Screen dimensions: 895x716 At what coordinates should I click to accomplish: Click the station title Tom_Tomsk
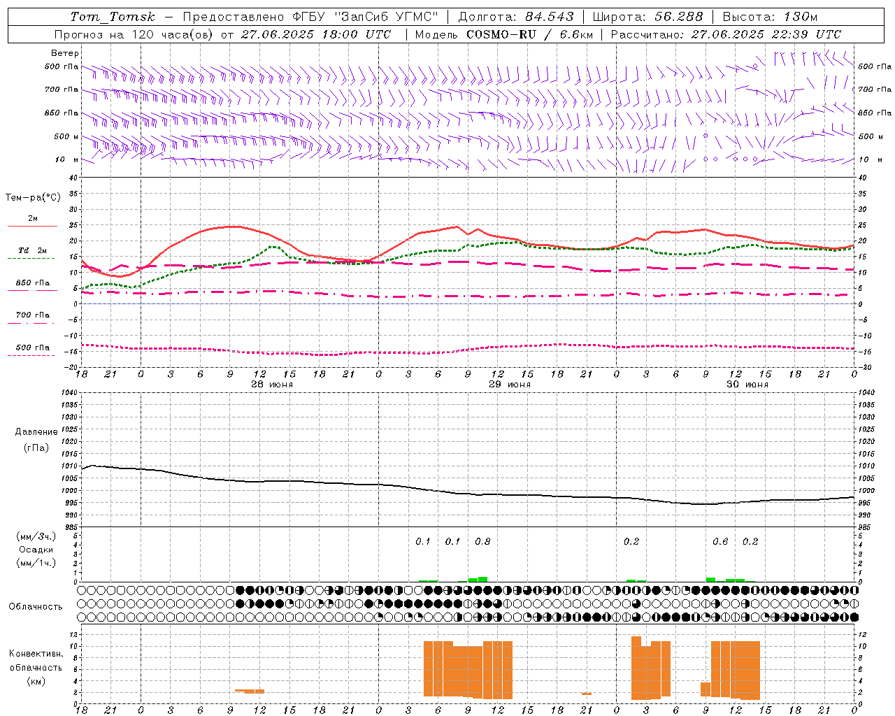click(113, 17)
